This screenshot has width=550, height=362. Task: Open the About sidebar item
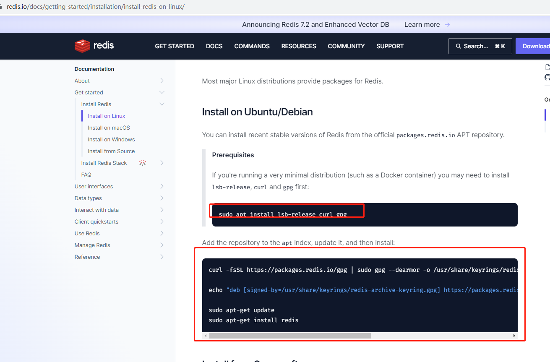pos(82,81)
